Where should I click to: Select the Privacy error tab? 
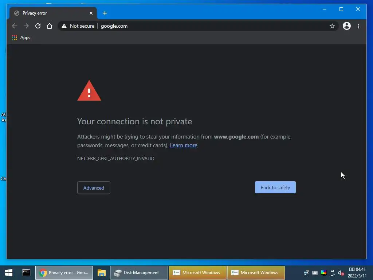(x=53, y=13)
